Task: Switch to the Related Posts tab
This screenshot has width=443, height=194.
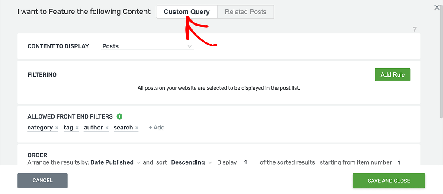Action: (x=246, y=12)
